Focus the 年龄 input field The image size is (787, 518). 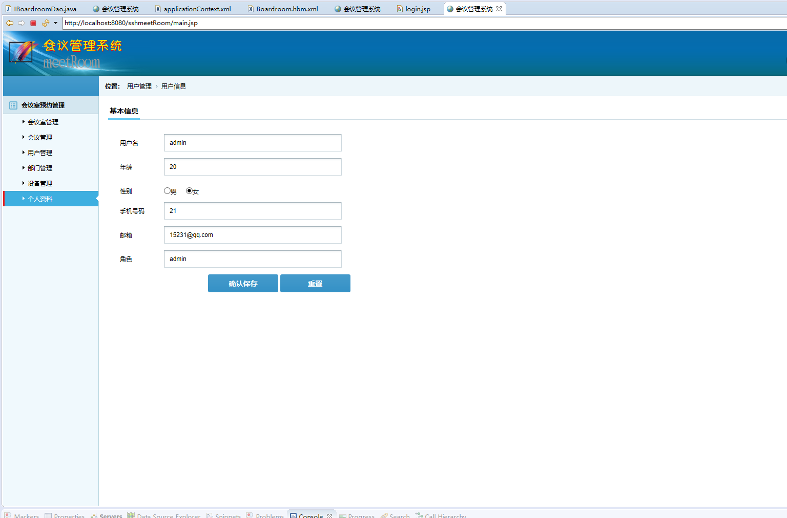[253, 167]
